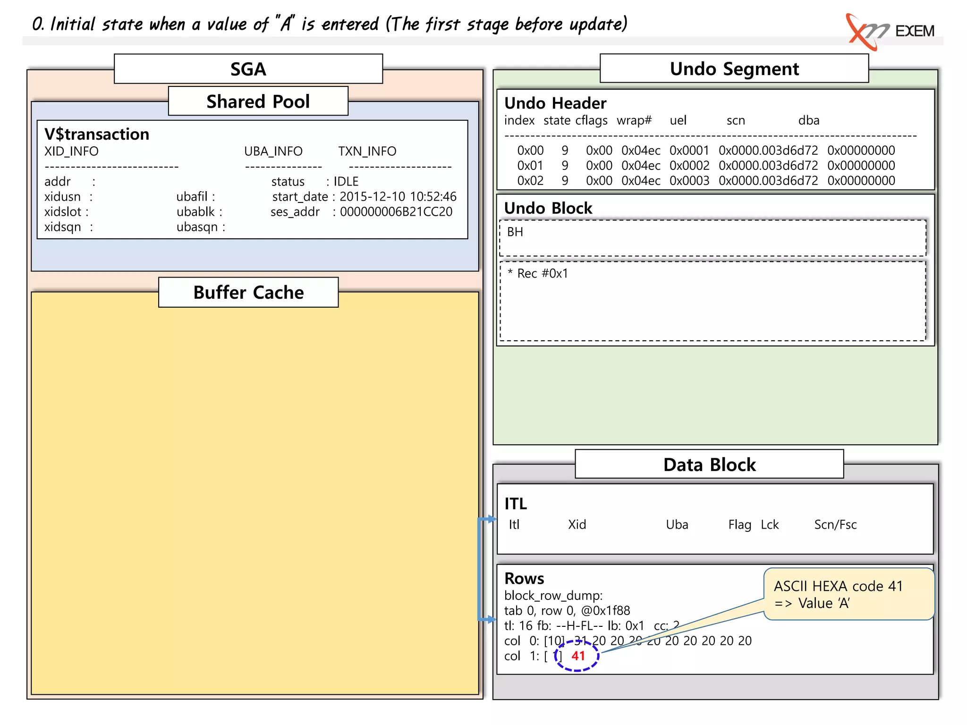This screenshot has width=967, height=725.
Task: Click the Undo Segment title box
Action: point(734,68)
